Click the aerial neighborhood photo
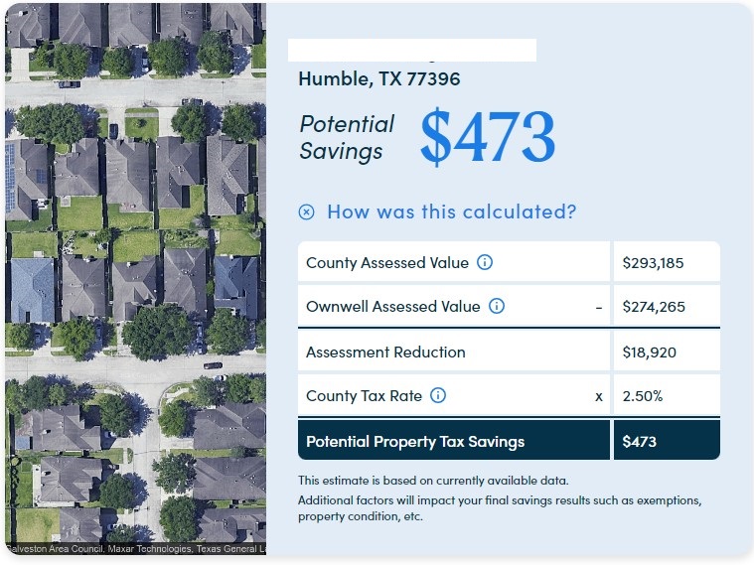The height and width of the screenshot is (565, 754). (135, 278)
